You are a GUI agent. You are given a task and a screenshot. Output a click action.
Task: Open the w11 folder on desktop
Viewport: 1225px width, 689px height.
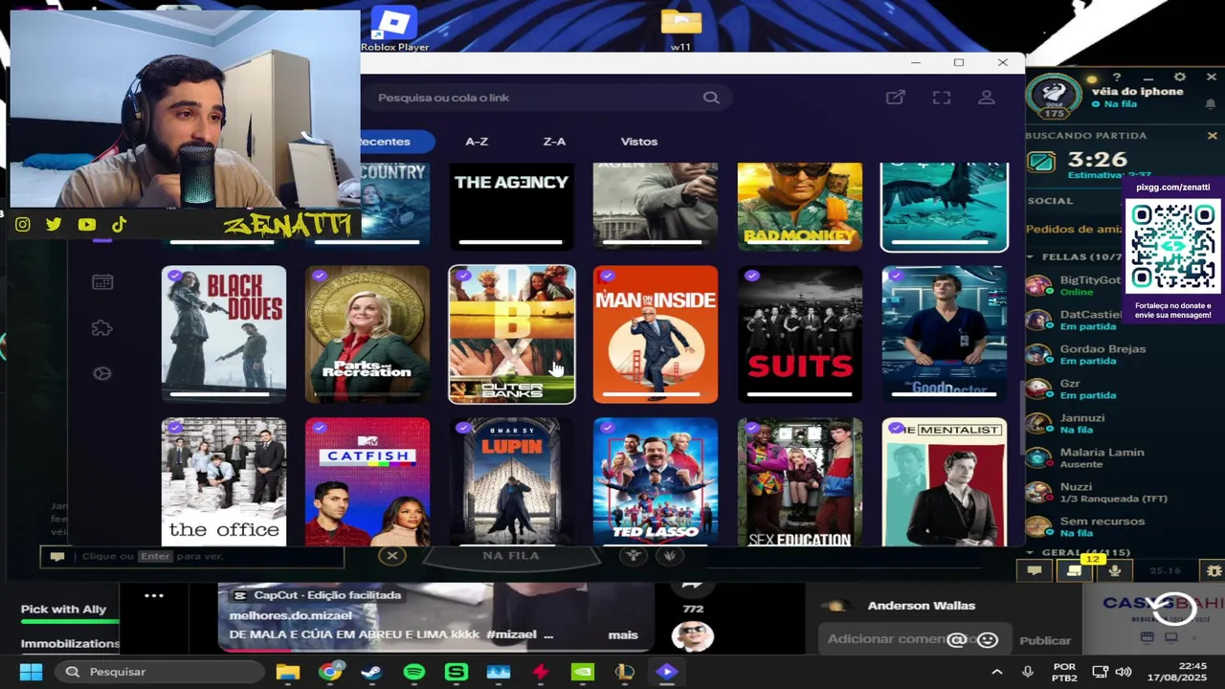(x=680, y=29)
